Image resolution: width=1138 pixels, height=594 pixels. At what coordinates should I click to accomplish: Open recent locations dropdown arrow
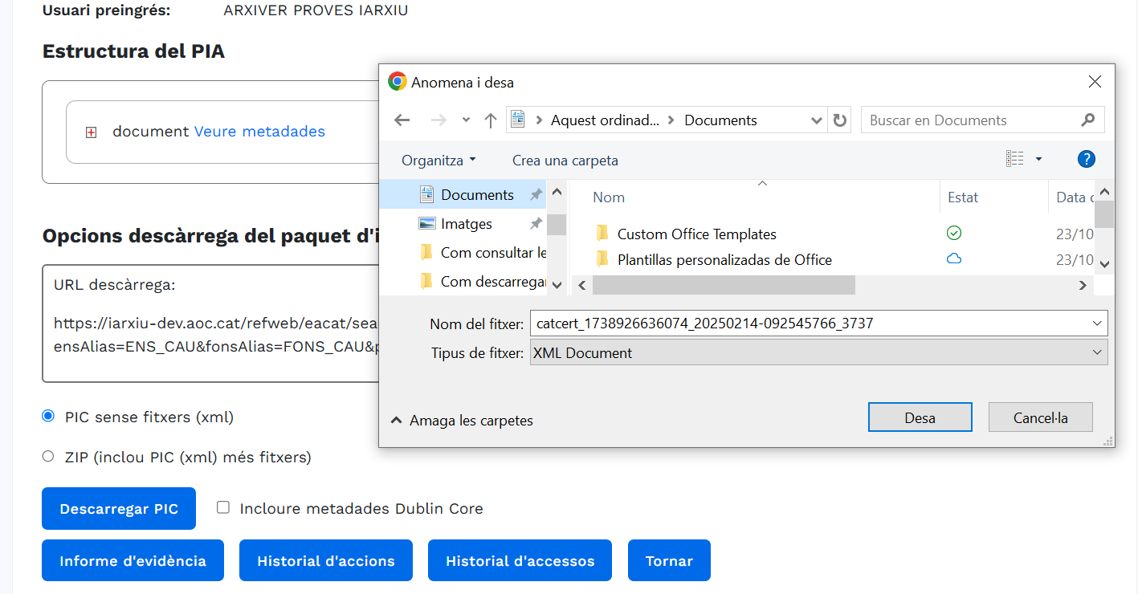pos(466,120)
